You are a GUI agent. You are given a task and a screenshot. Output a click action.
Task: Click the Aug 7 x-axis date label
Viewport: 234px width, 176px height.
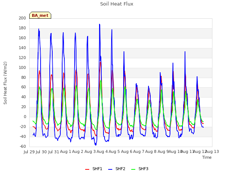pos(139,151)
